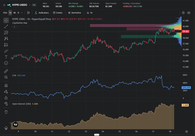Open chart settings gear icon
This screenshot has width=195, height=136.
pos(183,13)
